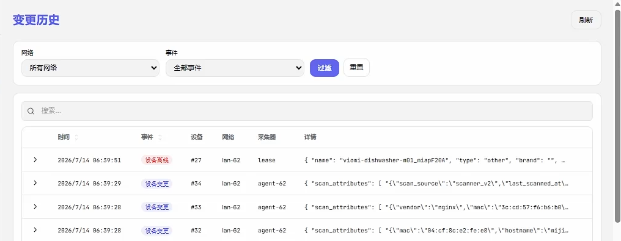Focus the 搜索 search field

click(307, 111)
